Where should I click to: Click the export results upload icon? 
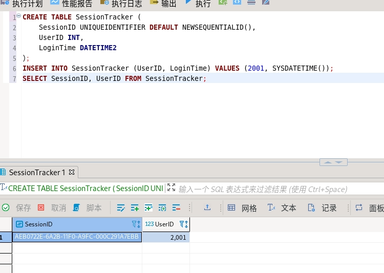coord(207,207)
